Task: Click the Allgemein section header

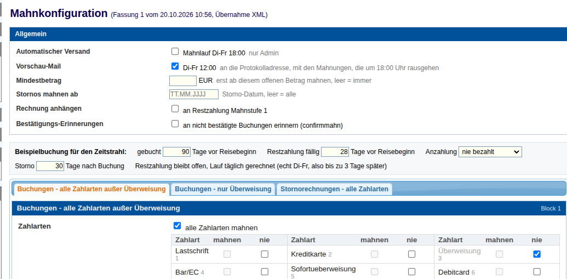Action: [x=288, y=34]
